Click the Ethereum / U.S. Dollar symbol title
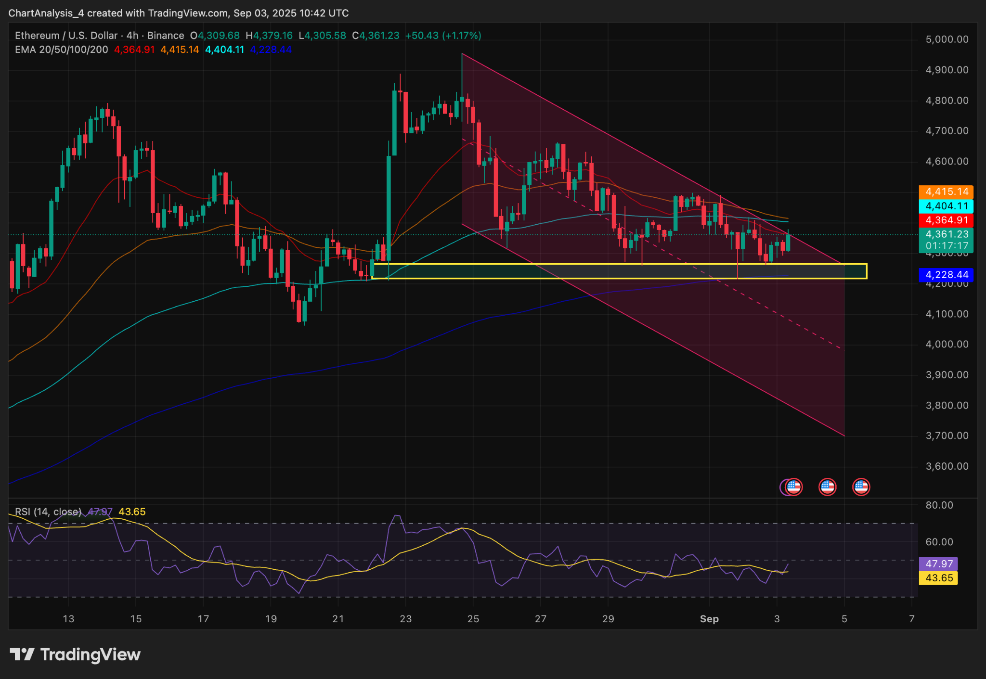The image size is (986, 679). click(66, 36)
